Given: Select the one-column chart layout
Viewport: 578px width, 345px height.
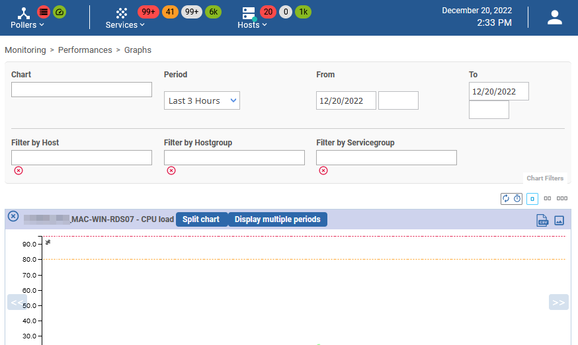Looking at the screenshot, I should pos(532,199).
